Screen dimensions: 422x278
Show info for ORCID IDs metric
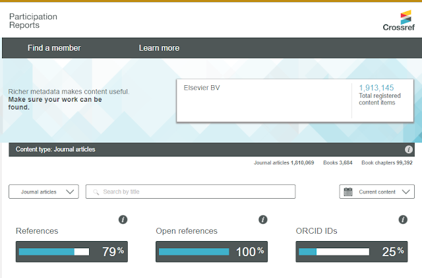(x=403, y=219)
